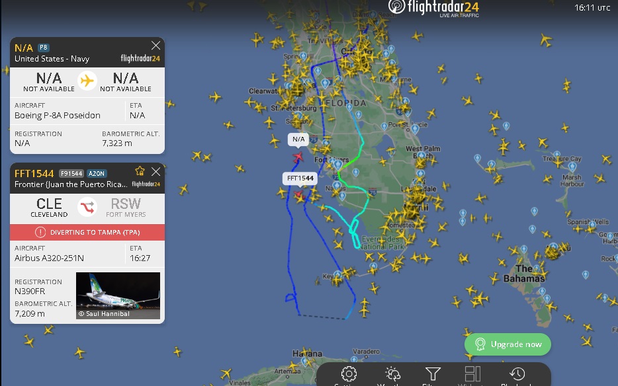Favorite flight FFT1544 with star icon
This screenshot has width=618, height=386.
click(140, 171)
